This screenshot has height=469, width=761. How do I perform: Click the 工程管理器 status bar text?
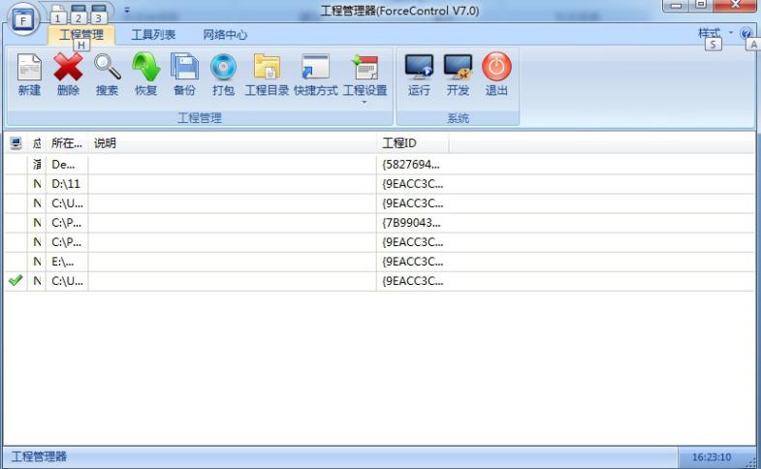tap(39, 456)
